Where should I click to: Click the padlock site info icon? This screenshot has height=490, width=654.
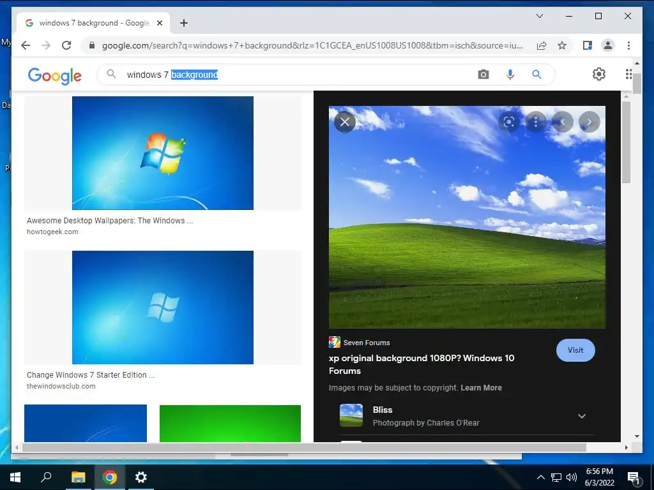click(x=92, y=45)
